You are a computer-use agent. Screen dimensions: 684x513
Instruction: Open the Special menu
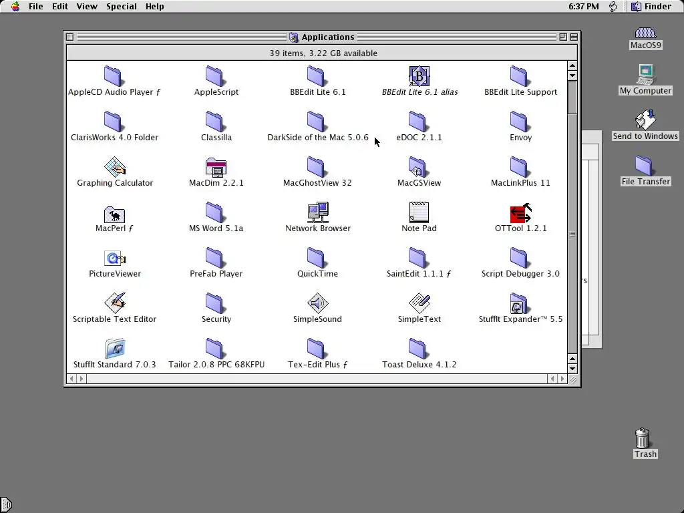[x=122, y=6]
